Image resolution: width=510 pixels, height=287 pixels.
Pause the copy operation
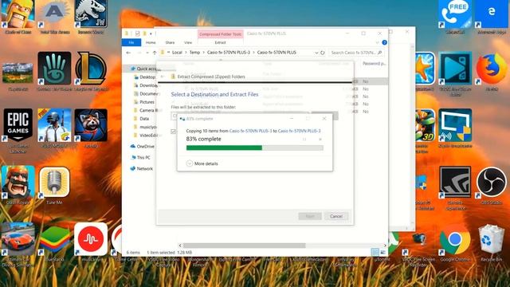(x=304, y=140)
